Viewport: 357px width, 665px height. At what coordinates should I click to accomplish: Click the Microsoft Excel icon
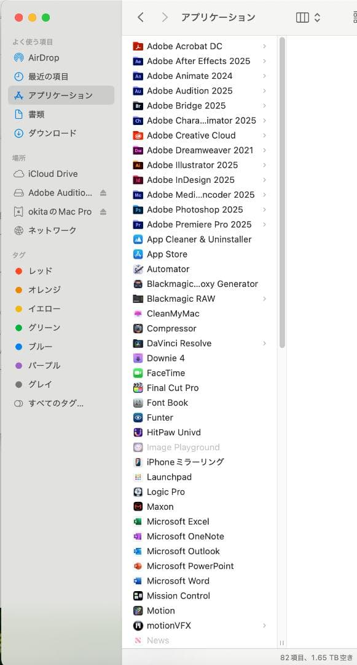point(138,522)
